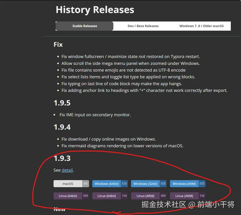Click the 1.9.5 section heading

[x=62, y=103]
